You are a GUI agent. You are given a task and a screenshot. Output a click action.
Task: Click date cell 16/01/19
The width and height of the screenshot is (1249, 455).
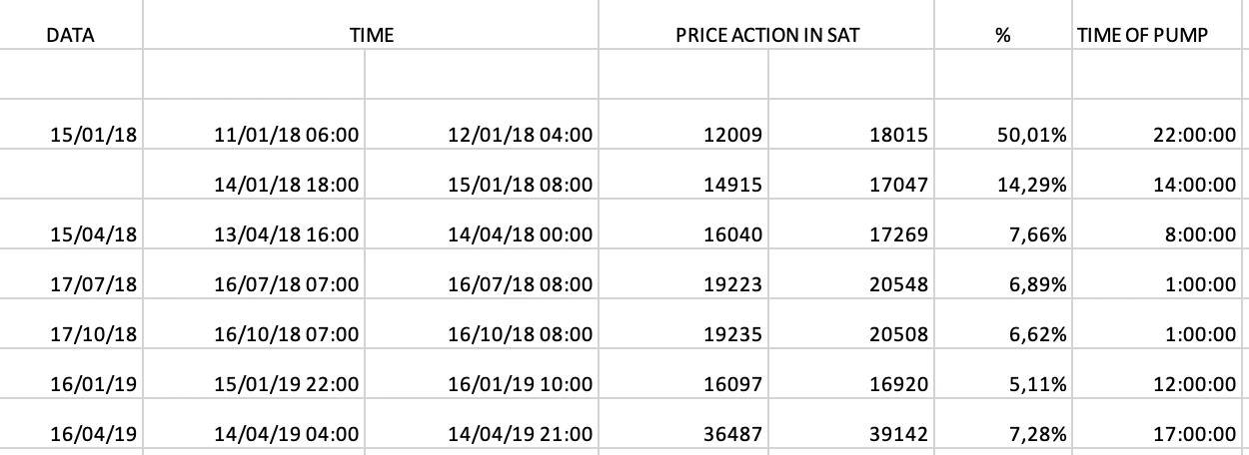70,384
